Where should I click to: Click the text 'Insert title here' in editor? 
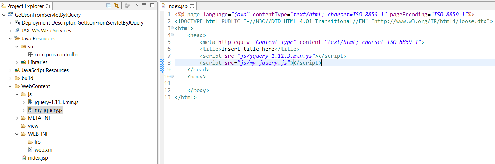click(248, 49)
